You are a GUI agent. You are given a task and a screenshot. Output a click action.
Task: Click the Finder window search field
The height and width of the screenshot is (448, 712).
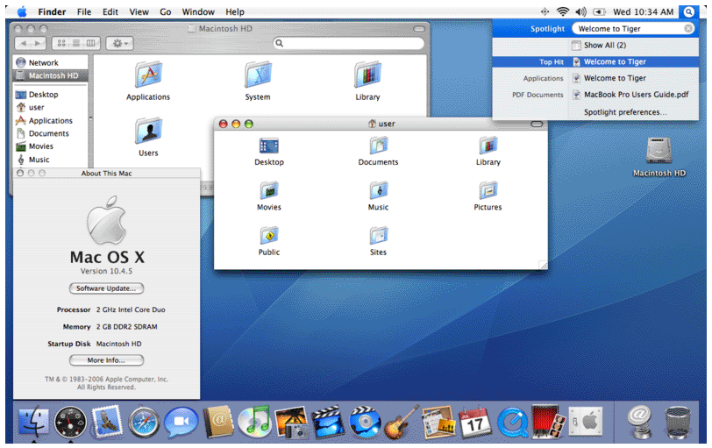(348, 43)
